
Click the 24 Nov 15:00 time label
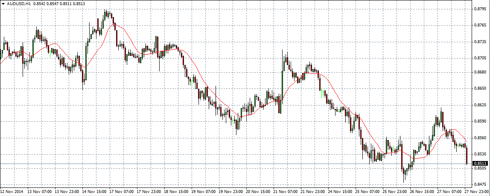[x=340, y=192]
